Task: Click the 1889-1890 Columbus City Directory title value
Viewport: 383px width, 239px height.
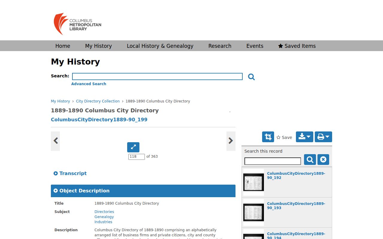Action: (x=127, y=203)
